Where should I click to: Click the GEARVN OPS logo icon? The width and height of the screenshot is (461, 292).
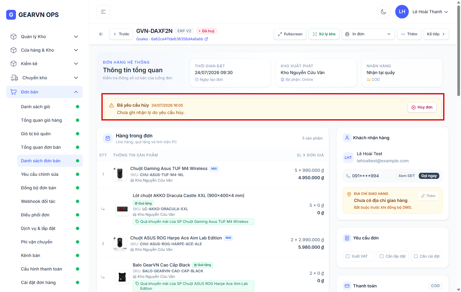(x=11, y=14)
